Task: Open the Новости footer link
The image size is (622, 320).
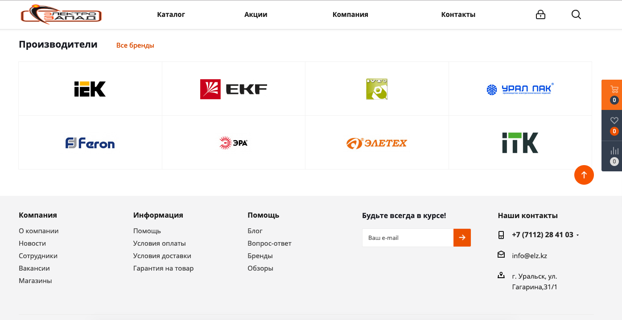Action: [32, 243]
